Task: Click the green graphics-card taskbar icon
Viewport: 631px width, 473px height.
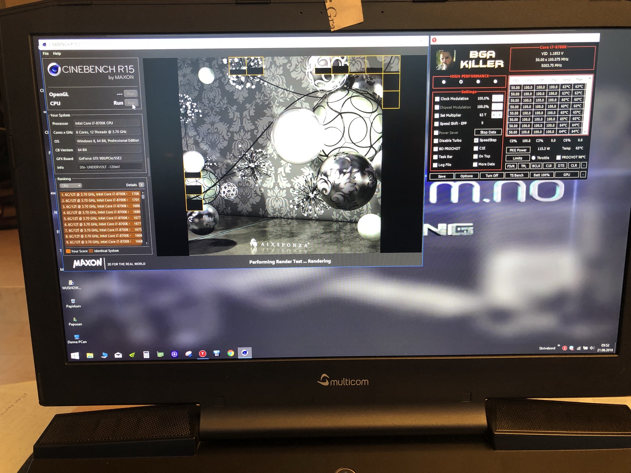Action: point(160,354)
